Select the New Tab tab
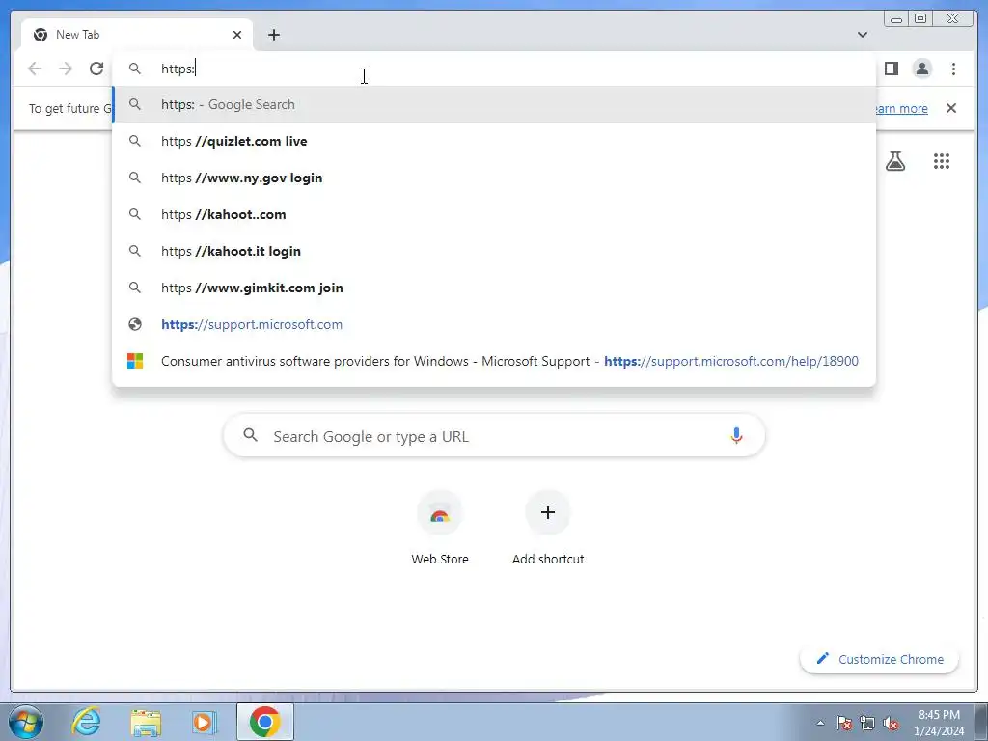The height and width of the screenshot is (741, 988). point(136,35)
